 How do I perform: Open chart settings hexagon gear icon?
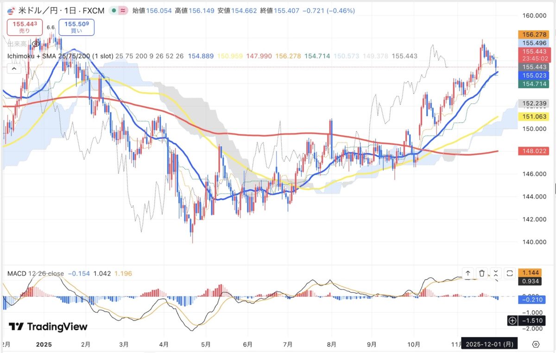point(536,344)
